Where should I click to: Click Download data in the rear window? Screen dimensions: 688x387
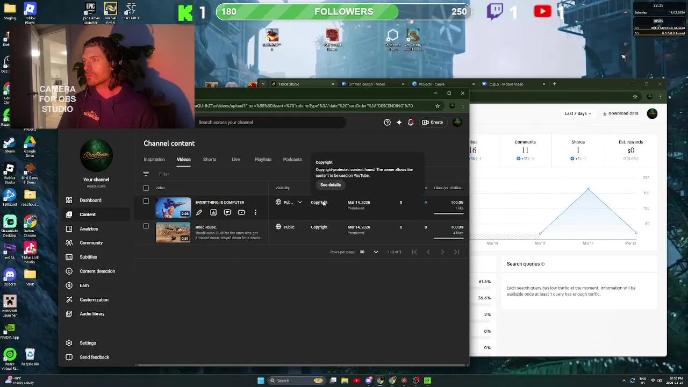[621, 113]
